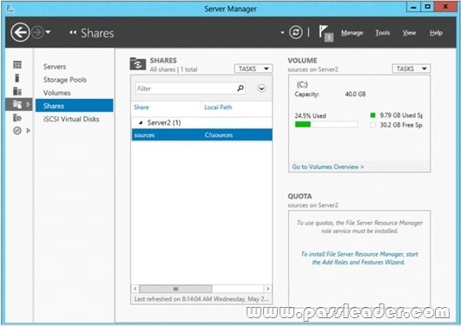Open the Help menu

click(x=436, y=33)
